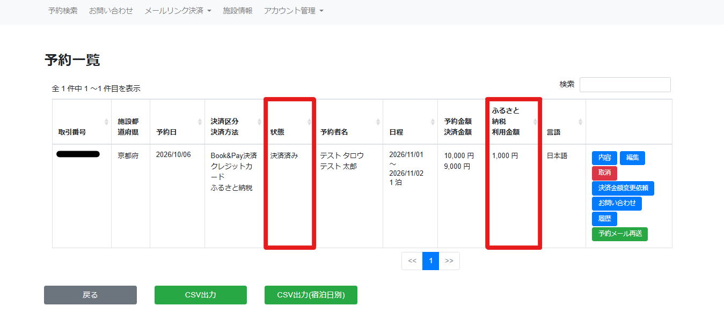
Task: Sort the table by 言語 column
Action: click(563, 122)
